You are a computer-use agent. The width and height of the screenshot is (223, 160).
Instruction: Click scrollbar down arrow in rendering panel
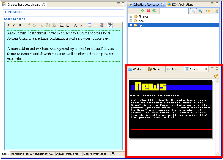[217, 154]
